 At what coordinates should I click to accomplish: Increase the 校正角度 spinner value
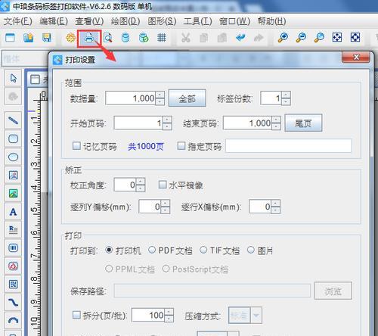(x=141, y=182)
